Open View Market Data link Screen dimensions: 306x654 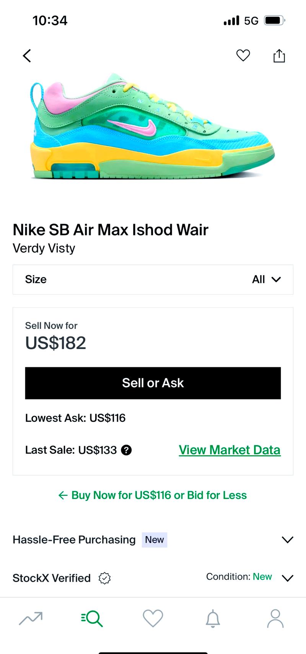[229, 450]
